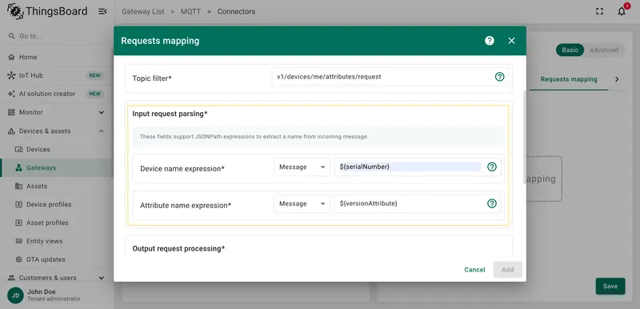The height and width of the screenshot is (309, 640).
Task: Switch to Advanced mode toggle
Action: pos(604,50)
